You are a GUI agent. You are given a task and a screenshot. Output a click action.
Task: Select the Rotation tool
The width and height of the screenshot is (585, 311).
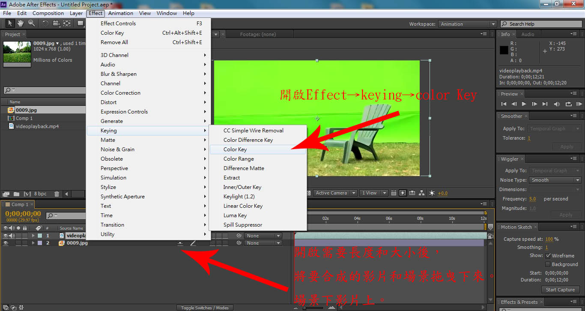[x=45, y=24]
